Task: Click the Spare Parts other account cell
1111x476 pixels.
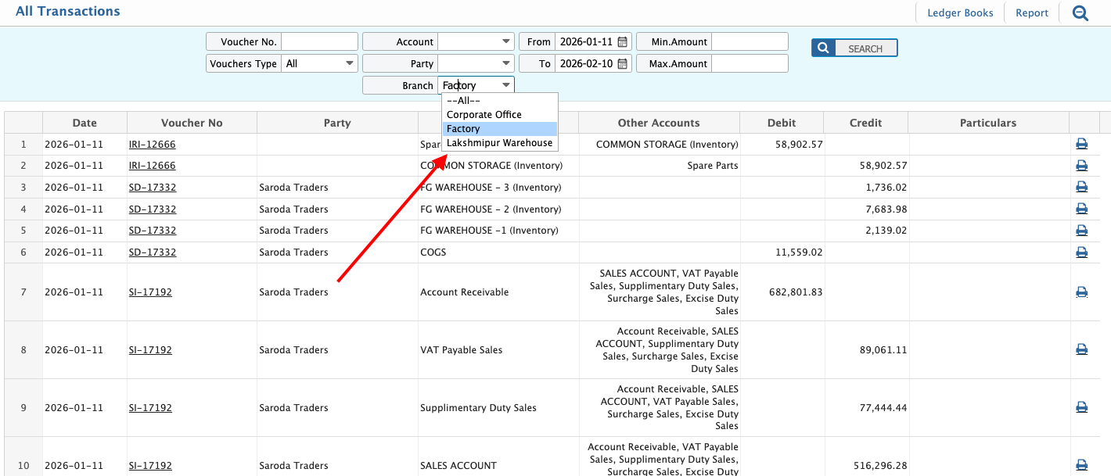Action: click(x=712, y=166)
